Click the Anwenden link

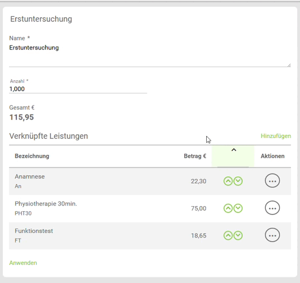[x=23, y=263]
